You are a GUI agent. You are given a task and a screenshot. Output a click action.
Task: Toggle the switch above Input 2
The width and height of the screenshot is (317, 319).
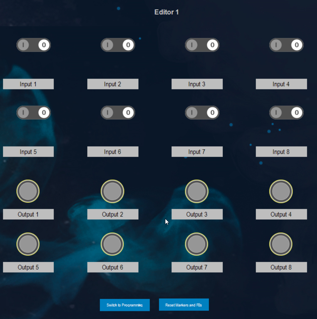118,45
